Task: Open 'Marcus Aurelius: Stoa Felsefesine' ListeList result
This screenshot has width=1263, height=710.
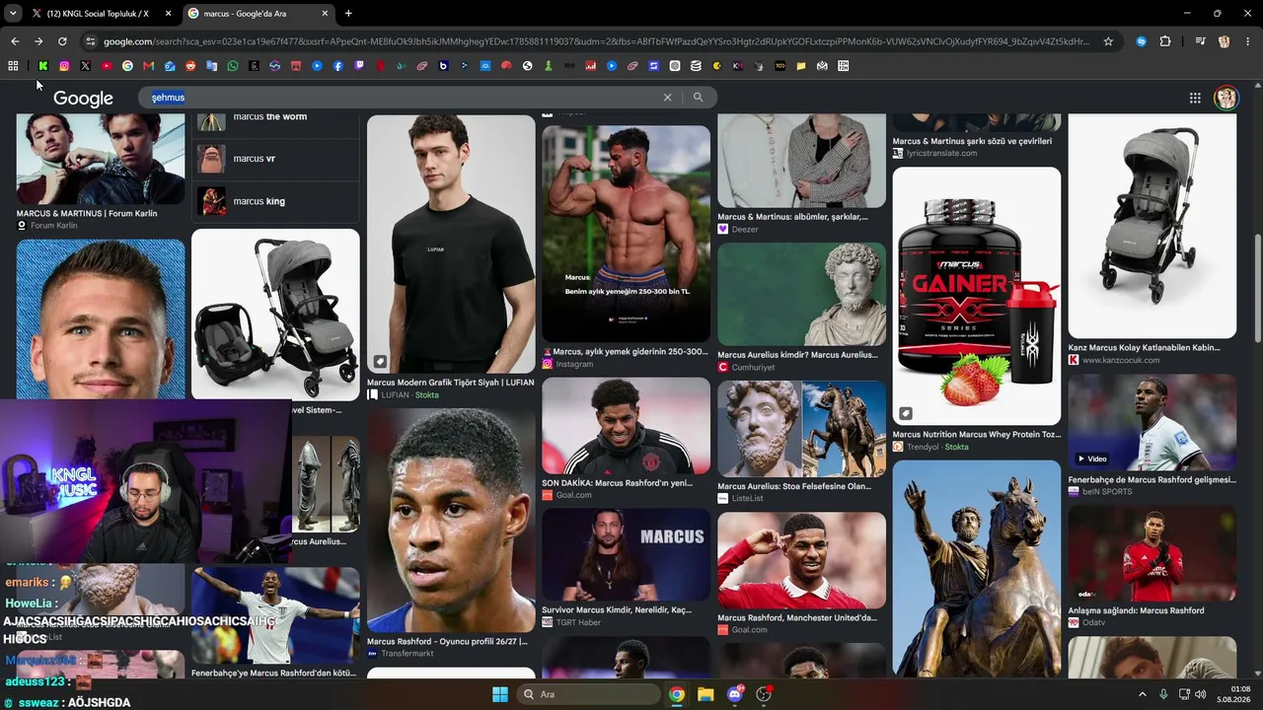Action: point(794,486)
